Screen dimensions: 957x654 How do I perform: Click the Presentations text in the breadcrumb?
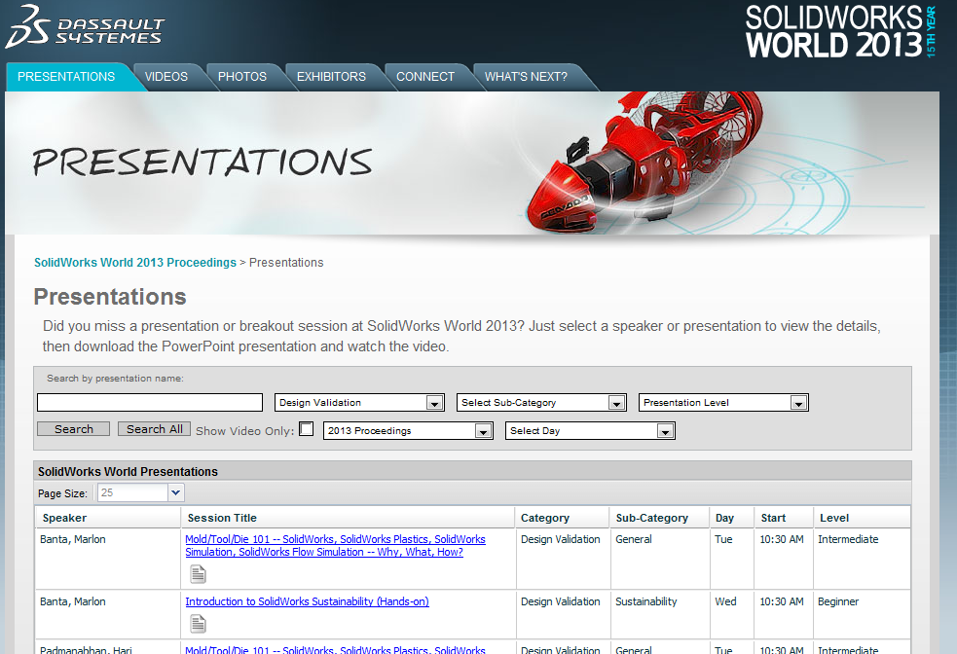(x=286, y=263)
